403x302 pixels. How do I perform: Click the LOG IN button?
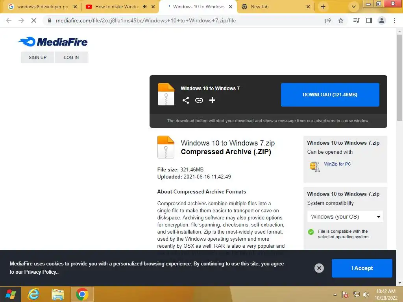tap(72, 57)
